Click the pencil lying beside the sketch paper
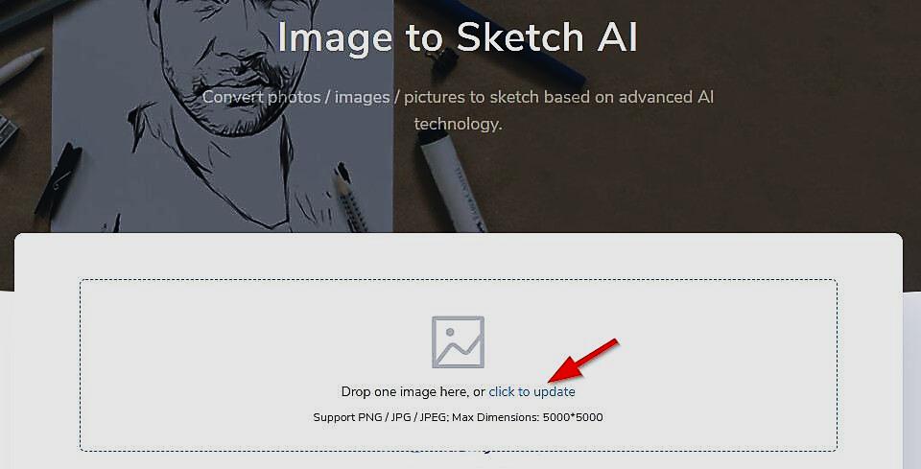The width and height of the screenshot is (921, 469). click(351, 199)
